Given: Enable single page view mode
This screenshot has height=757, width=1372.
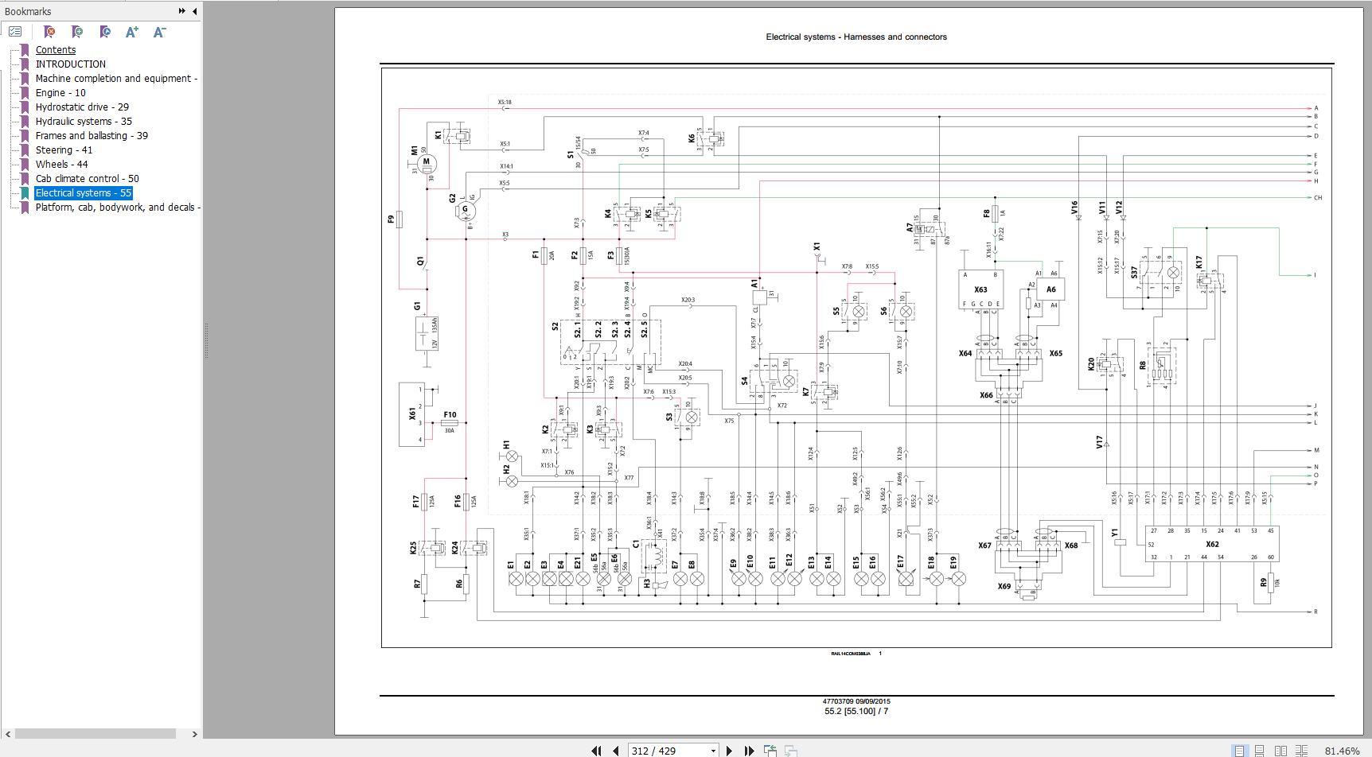Looking at the screenshot, I should point(1239,751).
